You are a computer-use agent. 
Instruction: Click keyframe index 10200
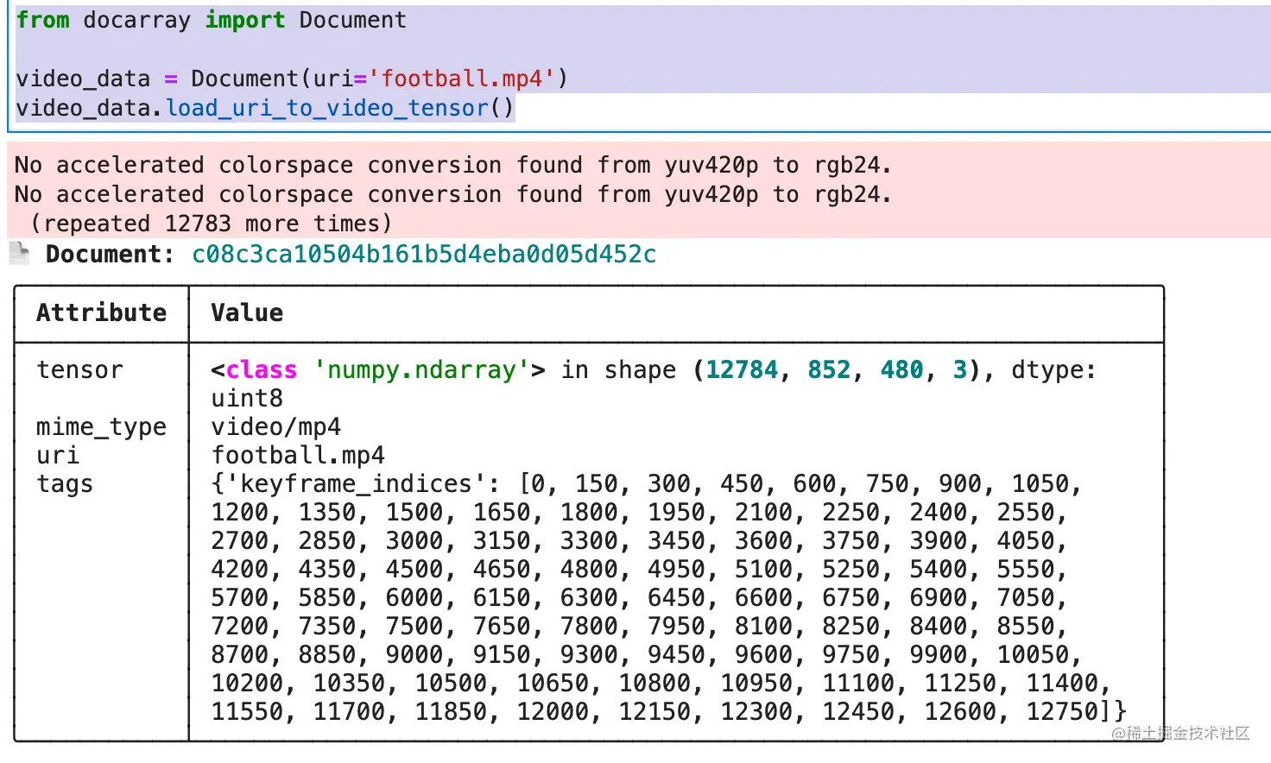(247, 684)
